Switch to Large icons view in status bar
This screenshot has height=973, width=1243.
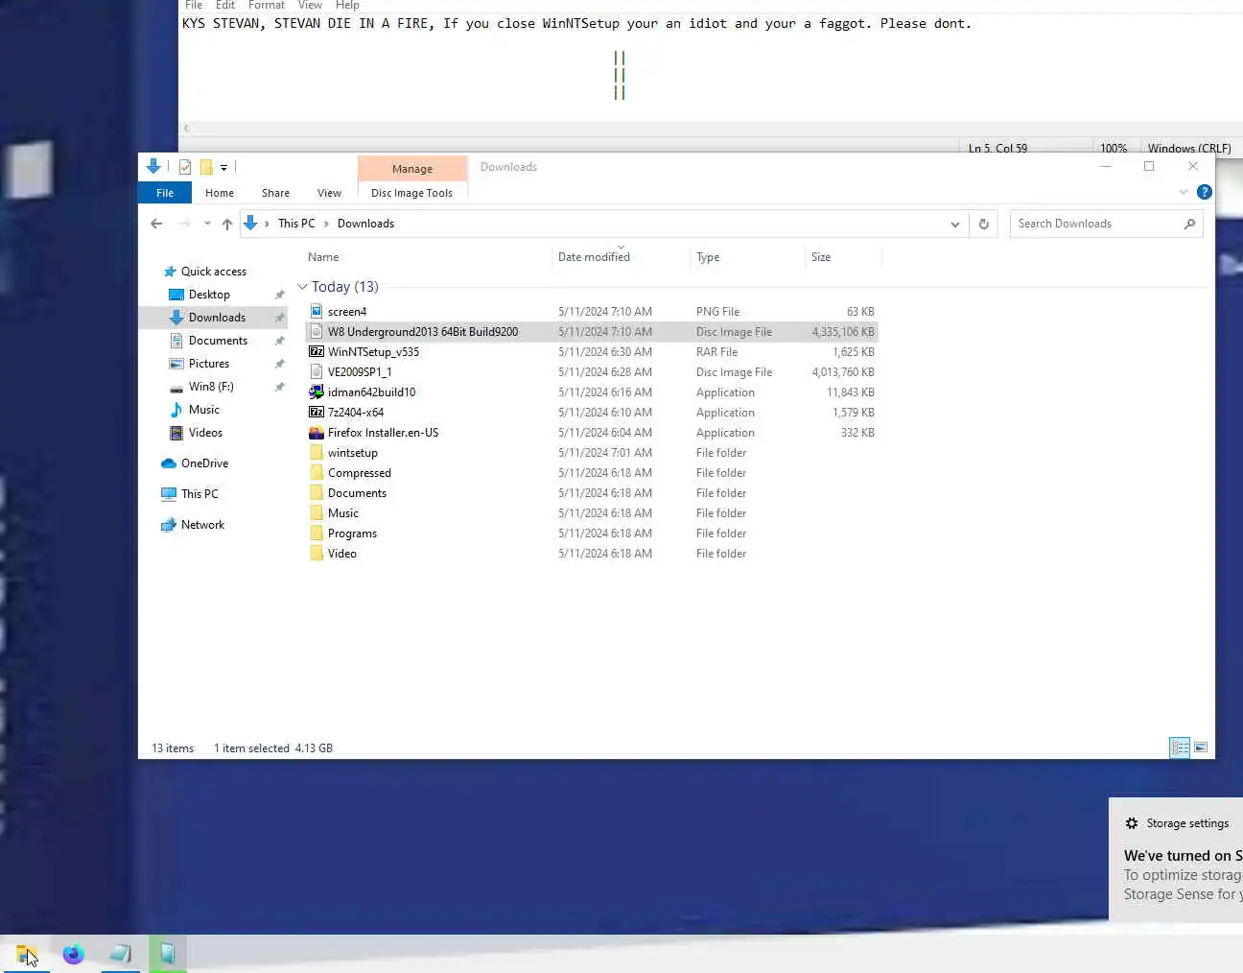1201,748
